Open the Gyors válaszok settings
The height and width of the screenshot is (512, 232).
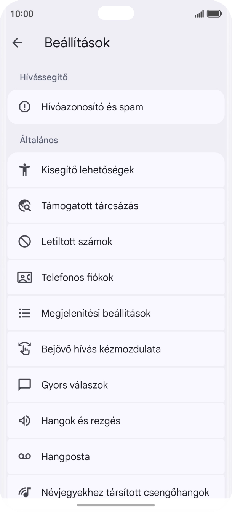116,384
